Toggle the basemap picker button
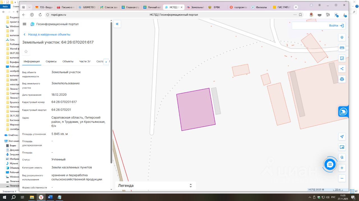The image size is (359, 201). (x=342, y=147)
